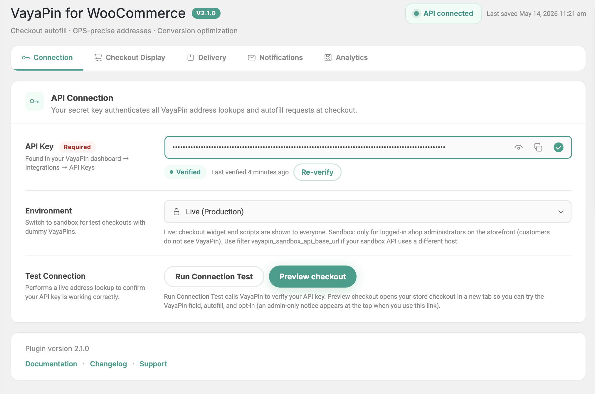This screenshot has width=595, height=394.
Task: Click 'Plugin version 2.1.0' text
Action: tap(57, 348)
